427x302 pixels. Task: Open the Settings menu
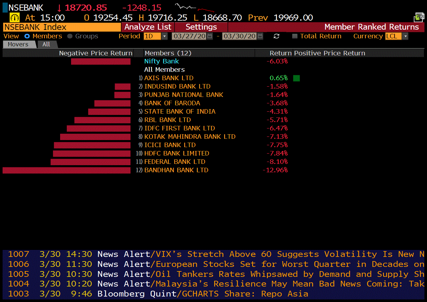click(201, 27)
